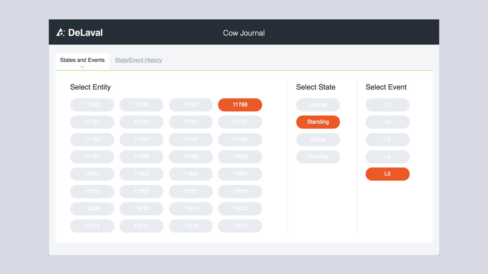Image resolution: width=488 pixels, height=274 pixels.
Task: Select the States and Events tab
Action: [82, 60]
